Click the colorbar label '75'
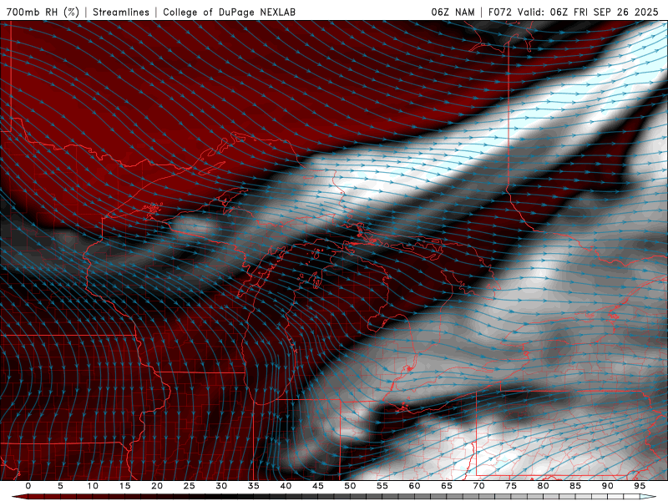Screen dimensions: 668x501 coord(511,486)
